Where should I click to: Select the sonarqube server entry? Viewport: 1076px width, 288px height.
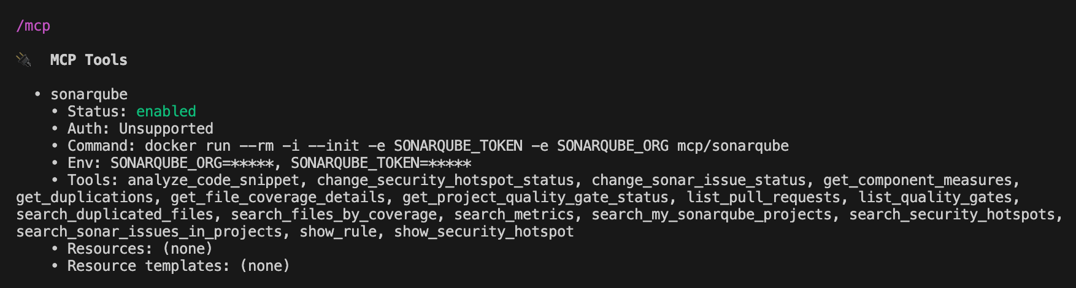coord(89,94)
